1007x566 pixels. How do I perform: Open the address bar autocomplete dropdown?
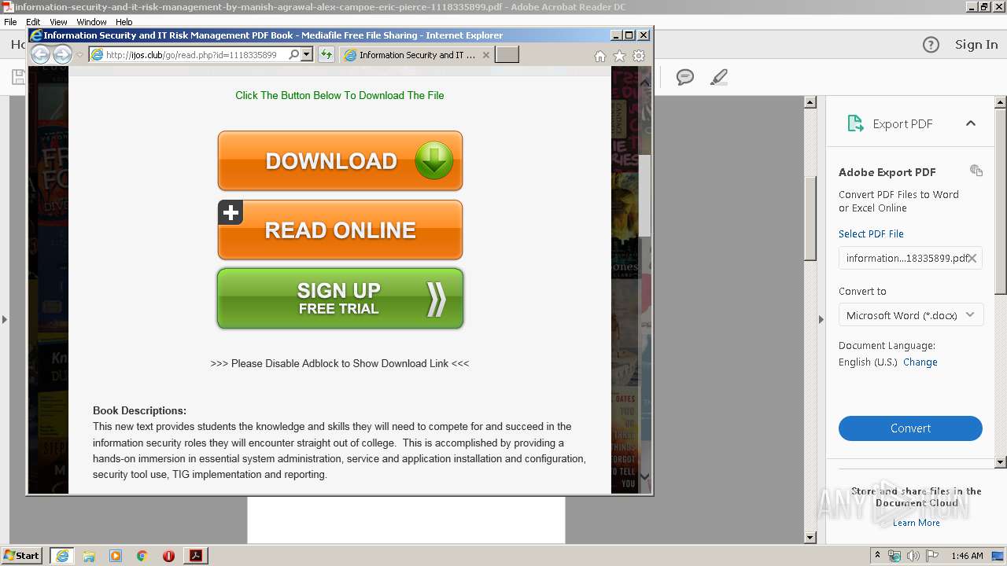tap(307, 54)
